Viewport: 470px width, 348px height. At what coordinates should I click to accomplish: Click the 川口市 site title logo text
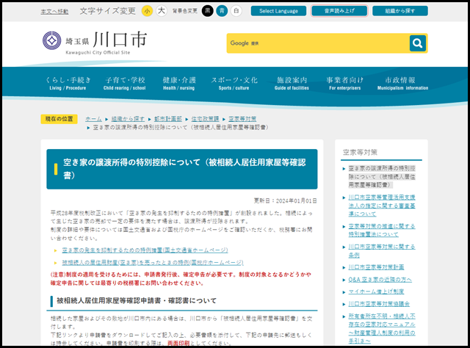click(x=120, y=40)
